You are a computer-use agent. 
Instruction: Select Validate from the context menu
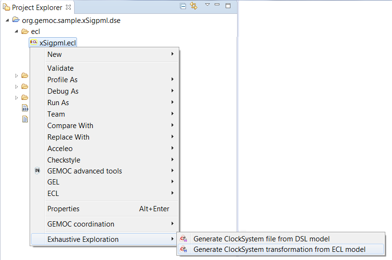tap(60, 68)
